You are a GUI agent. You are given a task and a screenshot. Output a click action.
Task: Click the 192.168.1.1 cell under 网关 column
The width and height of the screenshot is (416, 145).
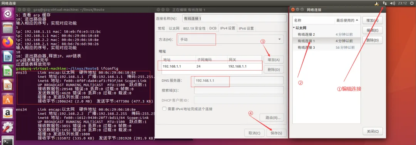[x=237, y=66]
